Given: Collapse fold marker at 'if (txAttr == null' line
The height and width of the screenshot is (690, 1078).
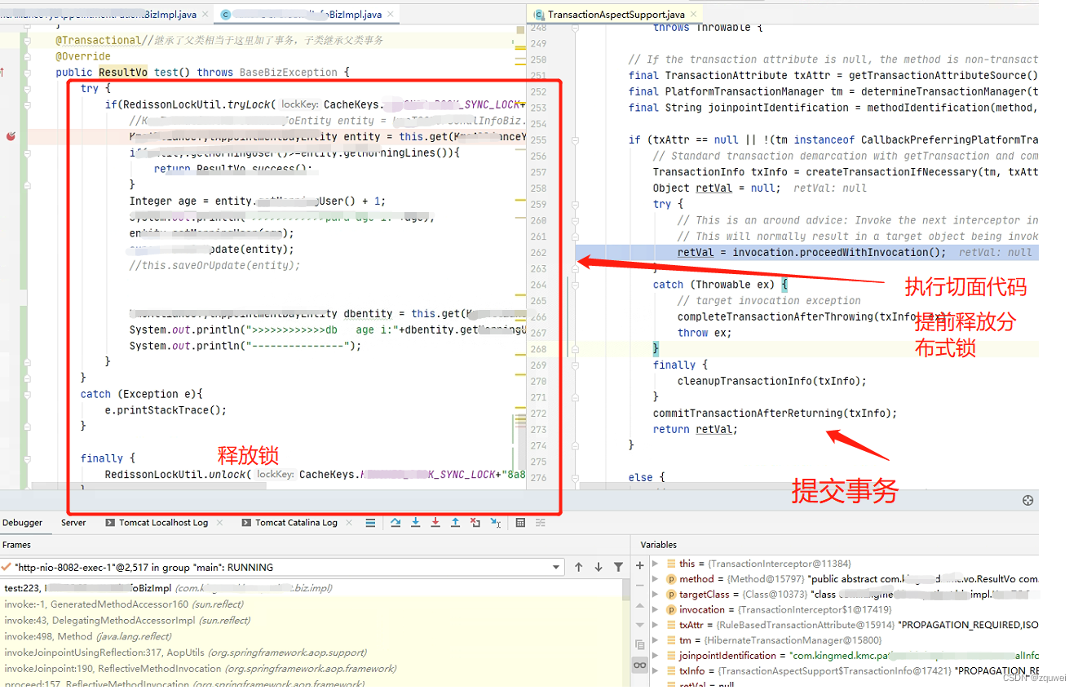Looking at the screenshot, I should point(575,139).
